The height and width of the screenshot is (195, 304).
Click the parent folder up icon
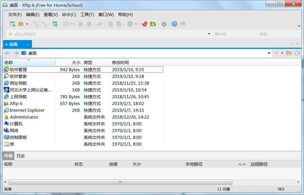click(x=289, y=53)
